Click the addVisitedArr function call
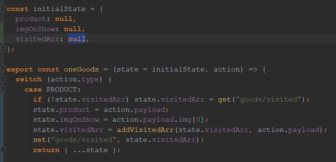Screen dimensions: 336x162 (x=145, y=130)
